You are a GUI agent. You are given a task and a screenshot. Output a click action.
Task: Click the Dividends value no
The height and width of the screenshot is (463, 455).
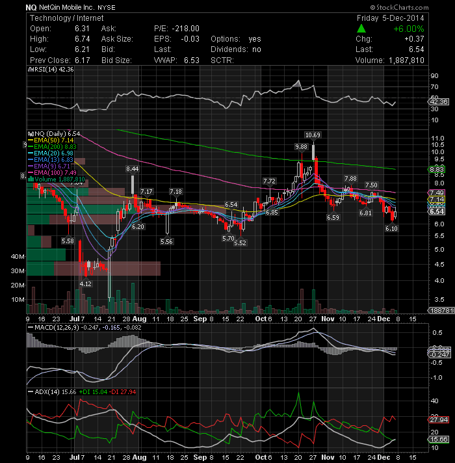click(x=257, y=49)
